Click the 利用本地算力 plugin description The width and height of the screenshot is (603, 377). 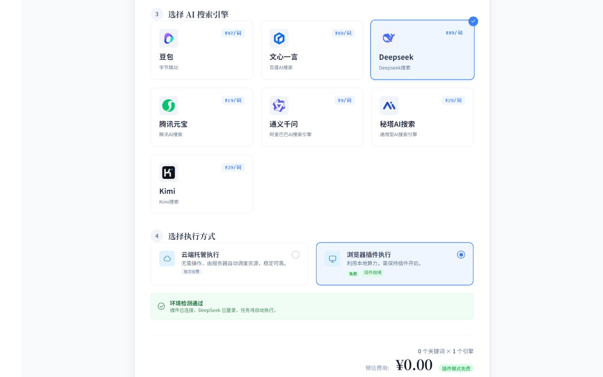(384, 263)
